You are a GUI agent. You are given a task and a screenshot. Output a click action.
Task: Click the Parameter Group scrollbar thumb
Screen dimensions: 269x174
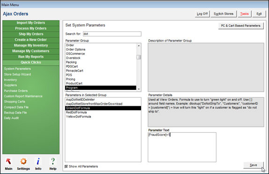pyautogui.click(x=139, y=57)
